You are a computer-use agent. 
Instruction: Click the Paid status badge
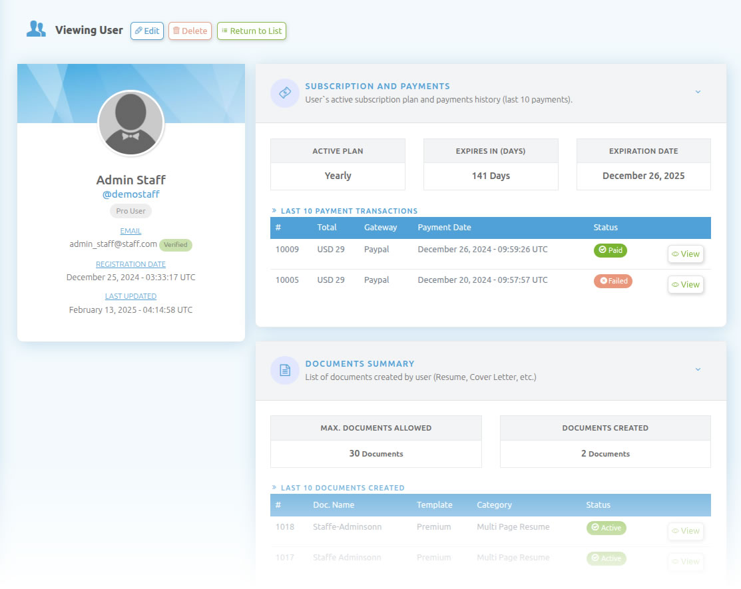click(x=611, y=250)
